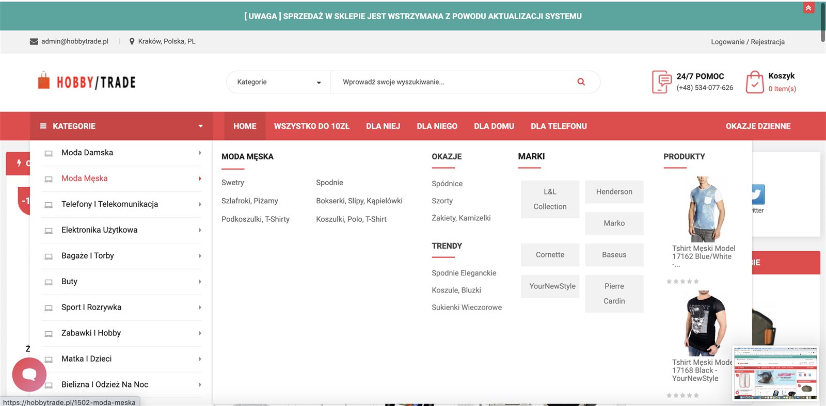Image resolution: width=826 pixels, height=406 pixels.
Task: Open Logowanie / Rejestracja link
Action: [748, 42]
